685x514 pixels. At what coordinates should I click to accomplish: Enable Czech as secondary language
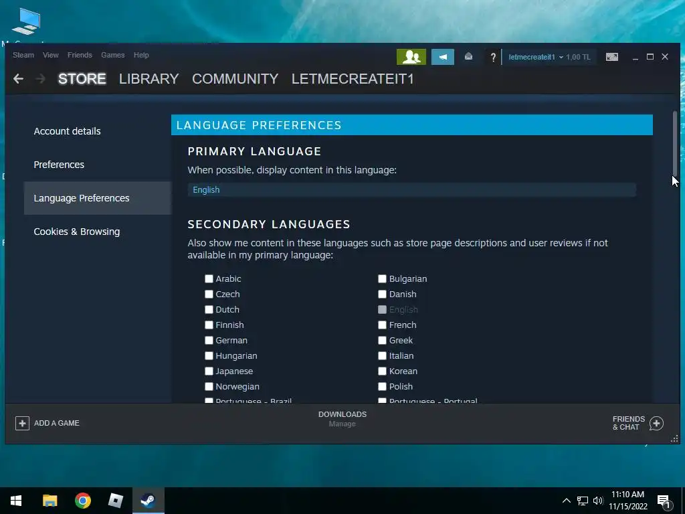coord(209,294)
